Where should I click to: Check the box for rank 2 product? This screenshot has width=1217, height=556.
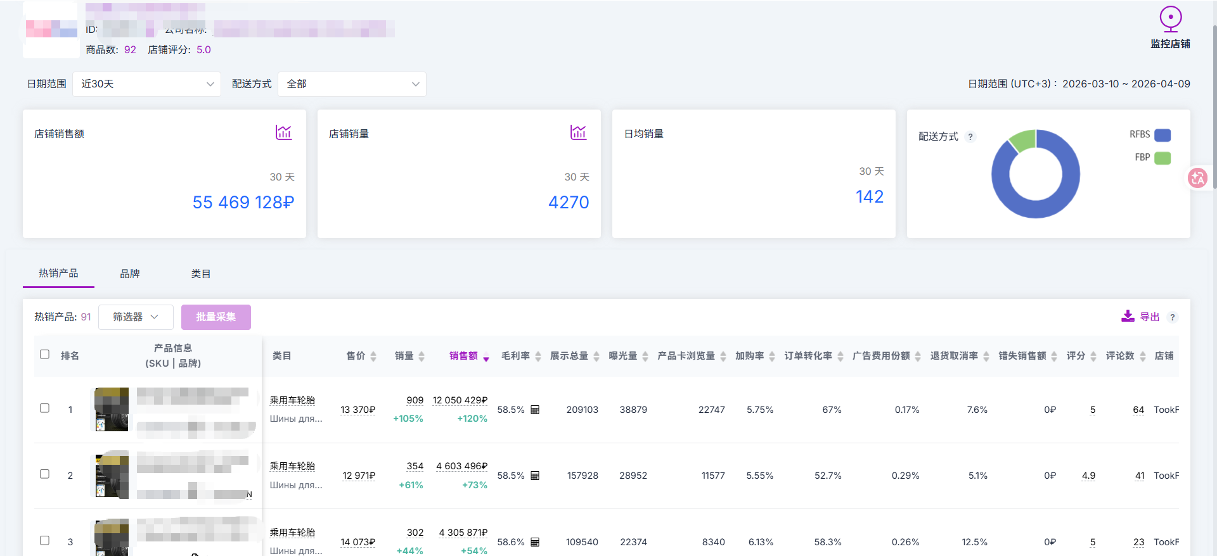coord(44,474)
